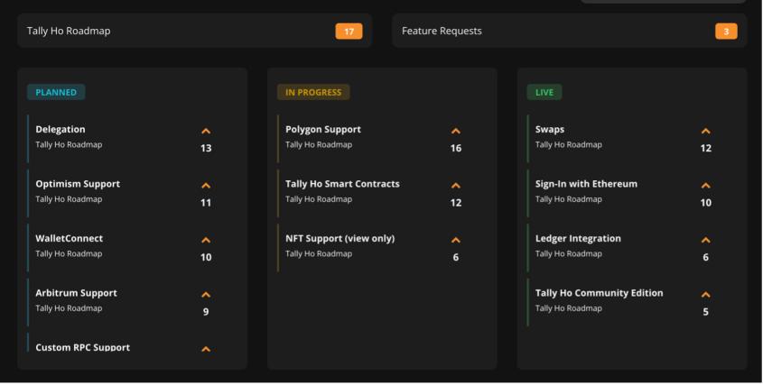Open the Arbitrum Support post
The height and width of the screenshot is (385, 763).
click(x=76, y=293)
